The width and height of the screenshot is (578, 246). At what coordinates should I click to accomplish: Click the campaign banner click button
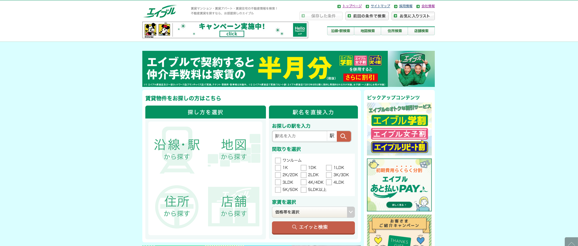232,34
